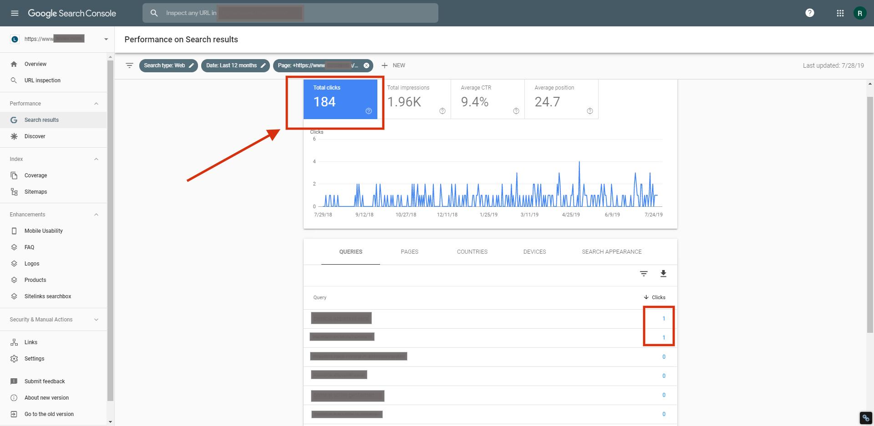Click the Google Search Console logo

(72, 13)
